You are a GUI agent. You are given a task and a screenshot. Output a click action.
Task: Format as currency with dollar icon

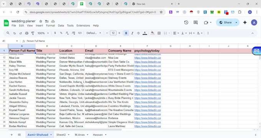(x=55, y=33)
